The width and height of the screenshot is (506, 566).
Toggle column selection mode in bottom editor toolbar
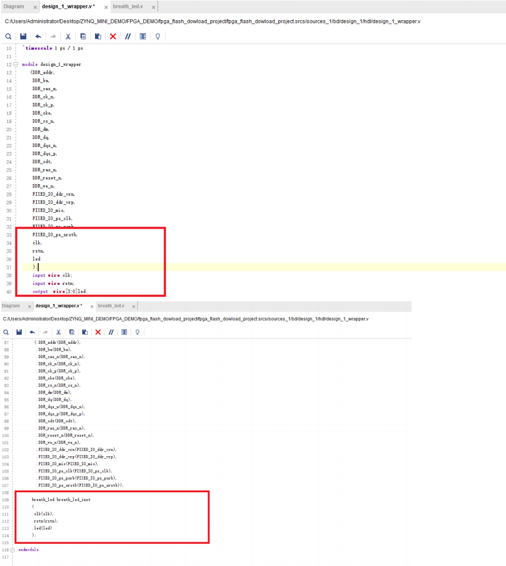click(x=124, y=332)
